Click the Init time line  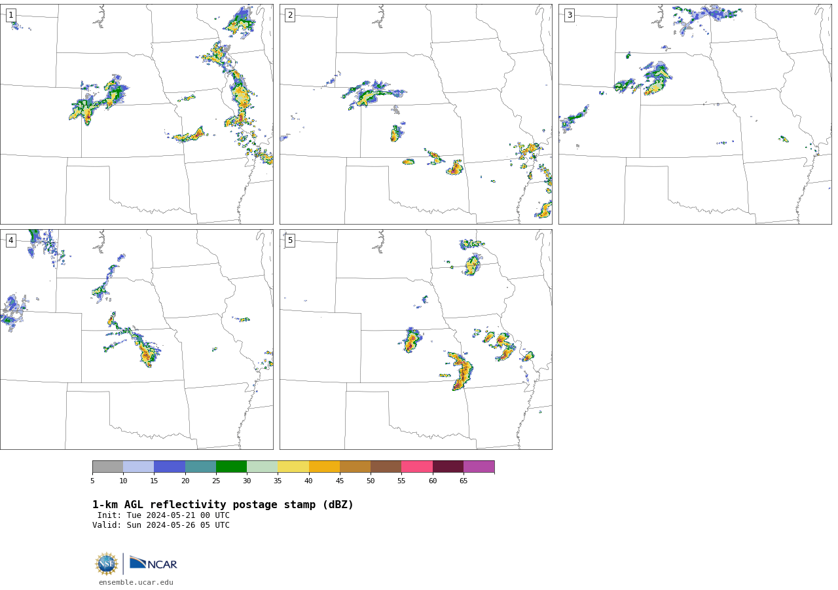coord(164,515)
